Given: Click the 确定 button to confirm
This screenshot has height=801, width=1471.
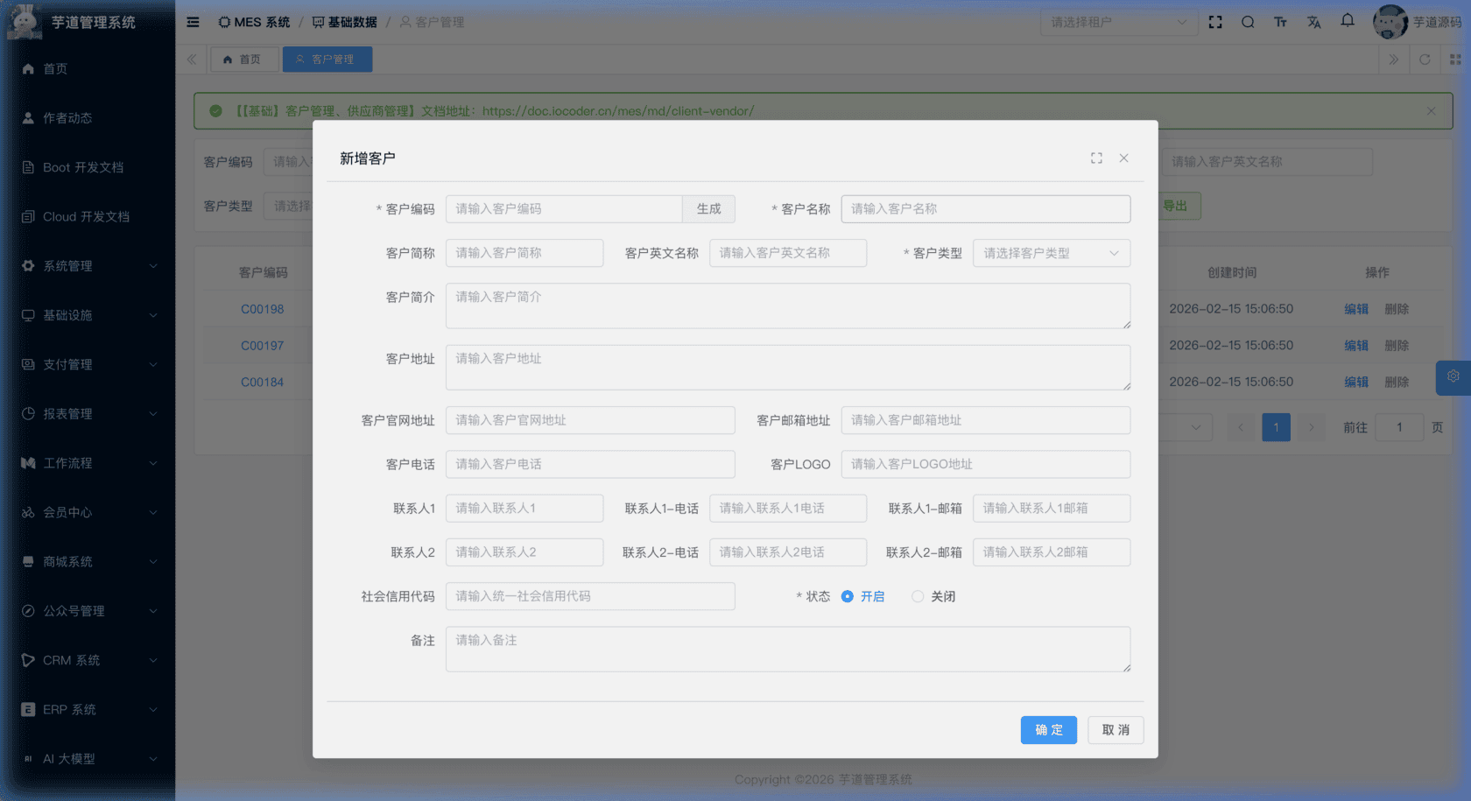Looking at the screenshot, I should click(1048, 730).
